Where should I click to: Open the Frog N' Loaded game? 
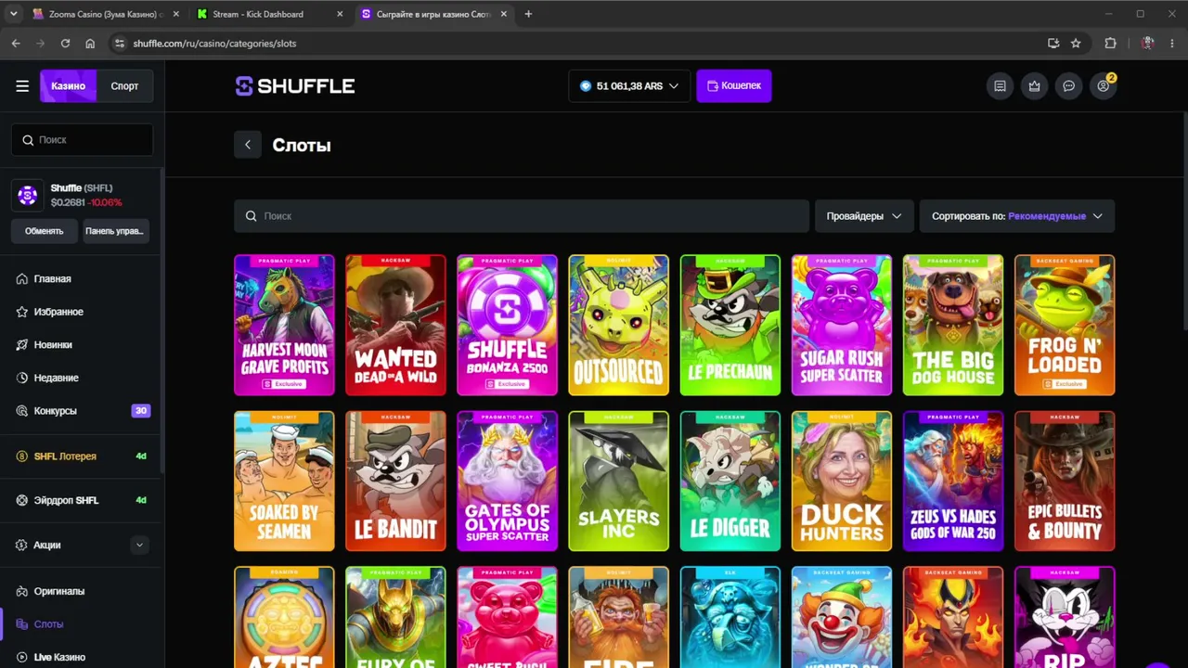[x=1065, y=325]
